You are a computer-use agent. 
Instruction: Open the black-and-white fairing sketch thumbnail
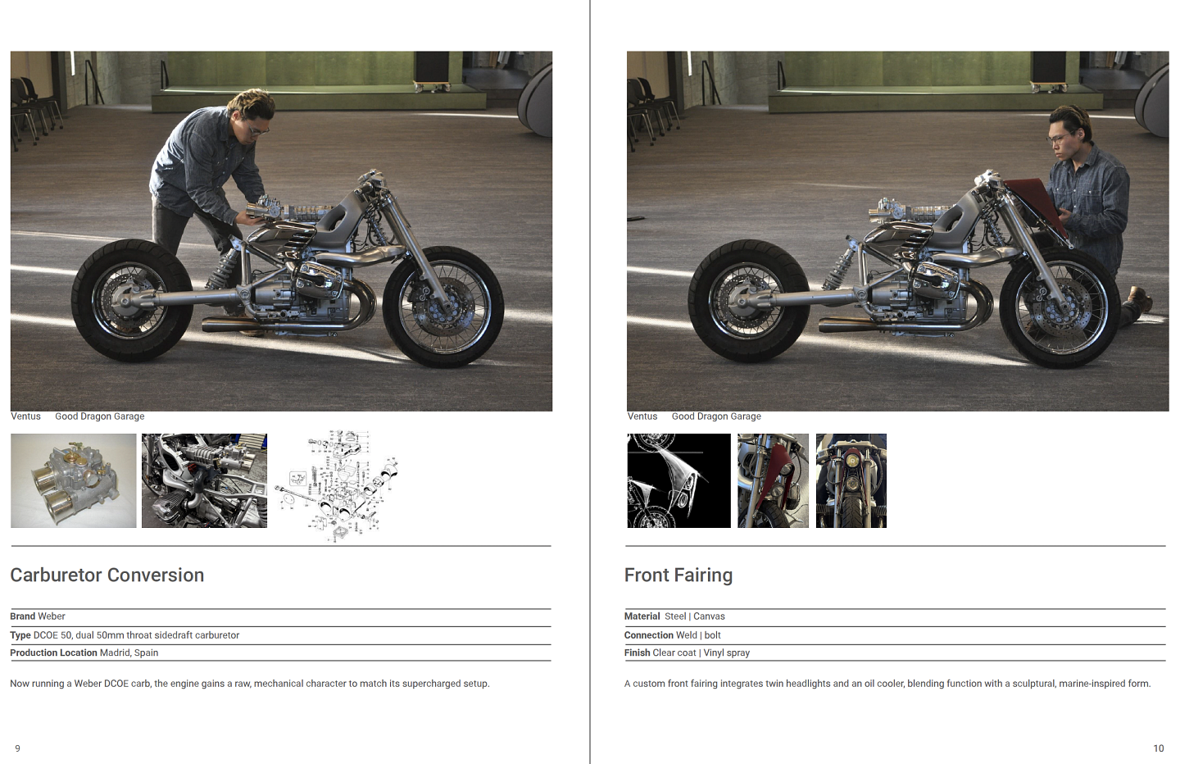click(x=678, y=480)
